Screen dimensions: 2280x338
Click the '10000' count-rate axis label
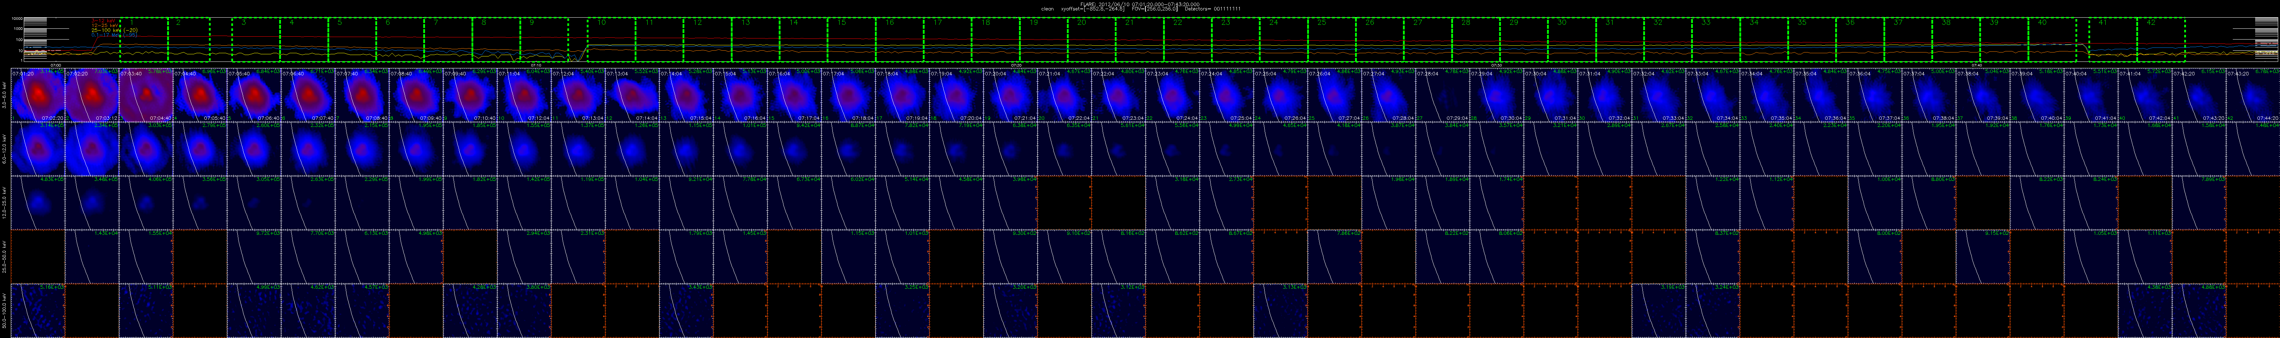(x=17, y=19)
